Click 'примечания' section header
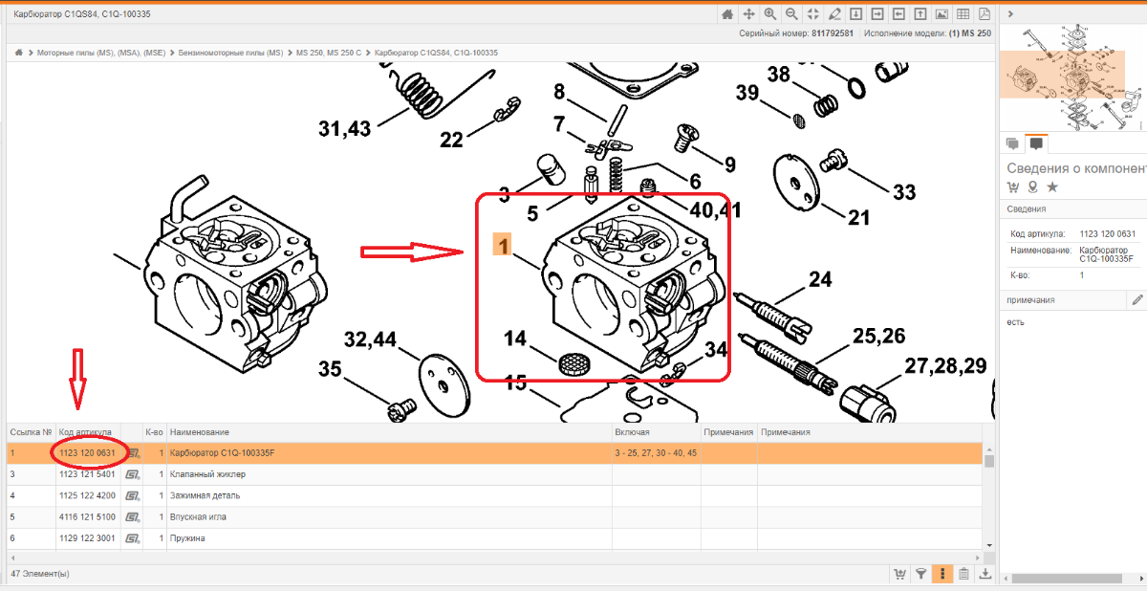The height and width of the screenshot is (591, 1147). click(x=1030, y=299)
